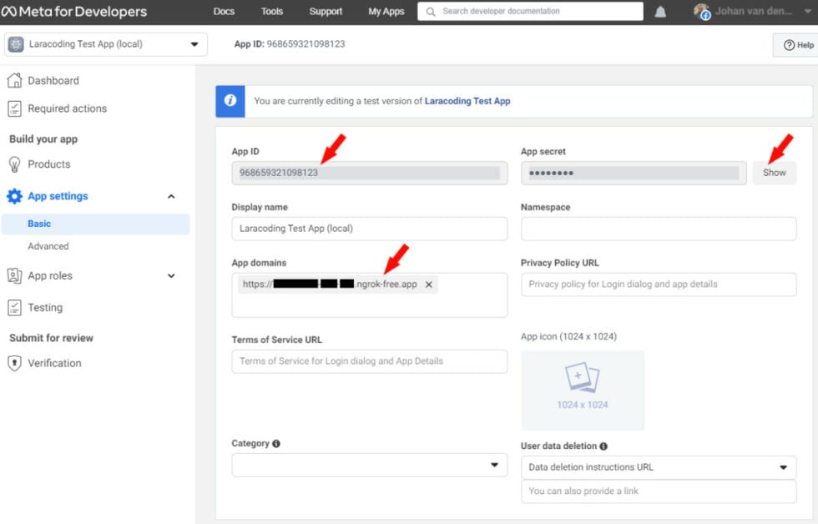The height and width of the screenshot is (524, 818).
Task: Open the Support menu
Action: [326, 12]
